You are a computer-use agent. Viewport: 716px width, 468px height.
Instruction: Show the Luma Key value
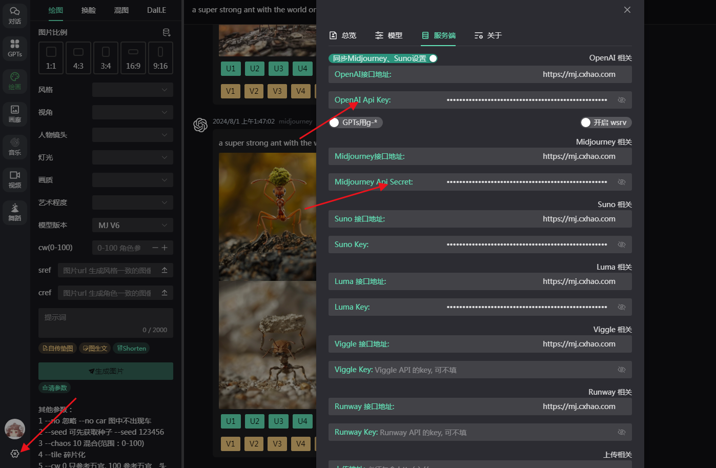[622, 307]
